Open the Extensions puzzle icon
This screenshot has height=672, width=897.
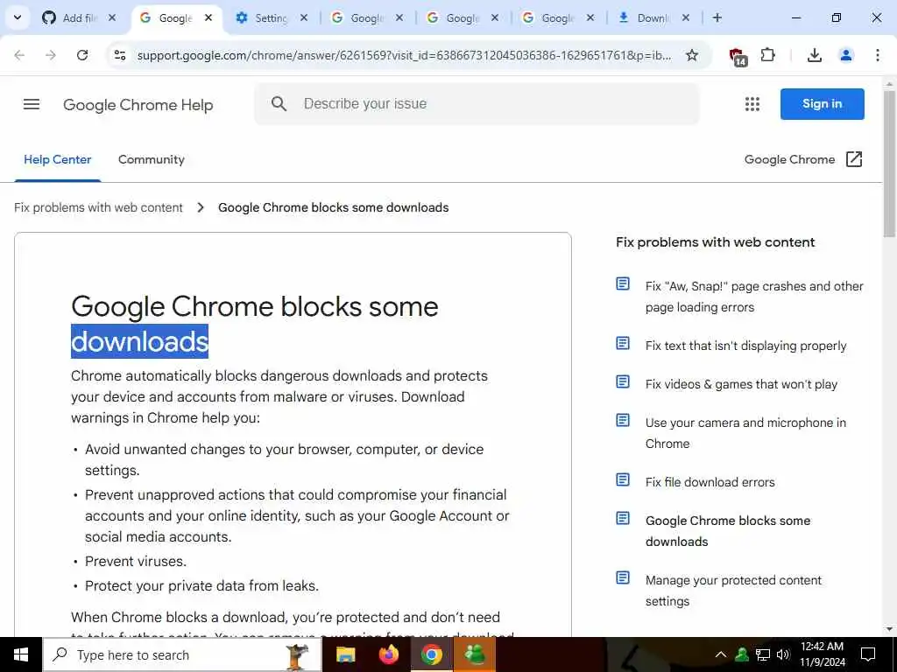[767, 55]
